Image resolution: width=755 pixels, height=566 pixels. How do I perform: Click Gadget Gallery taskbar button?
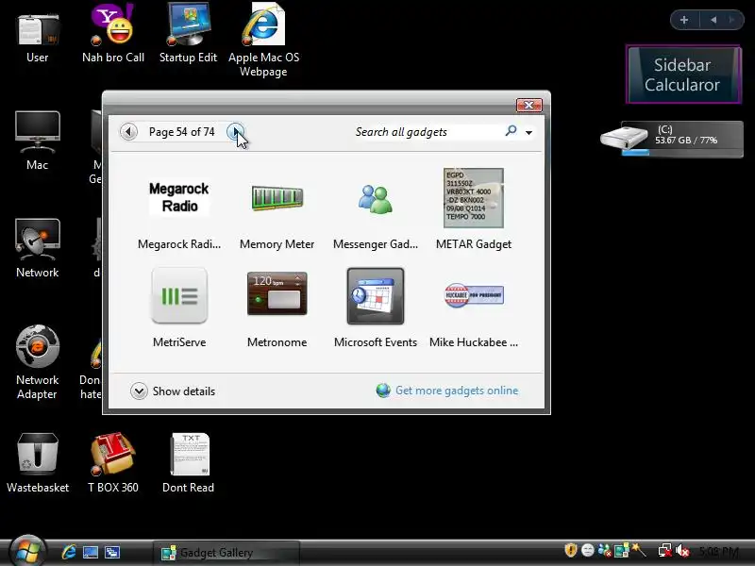[x=226, y=553]
